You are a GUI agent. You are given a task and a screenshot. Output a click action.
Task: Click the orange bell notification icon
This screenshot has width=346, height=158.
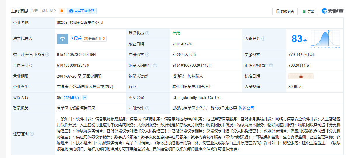[x=62, y=11]
